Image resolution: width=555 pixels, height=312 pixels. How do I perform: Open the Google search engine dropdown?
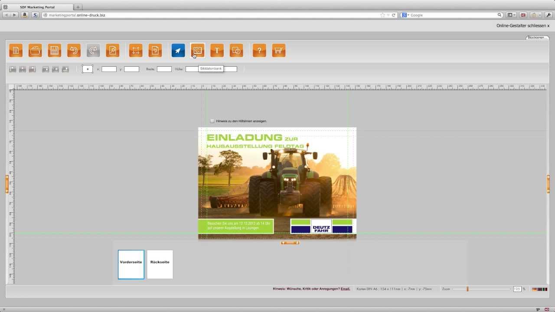(405, 15)
